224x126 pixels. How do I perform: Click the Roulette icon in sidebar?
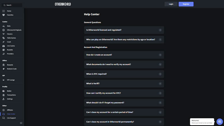point(4,50)
